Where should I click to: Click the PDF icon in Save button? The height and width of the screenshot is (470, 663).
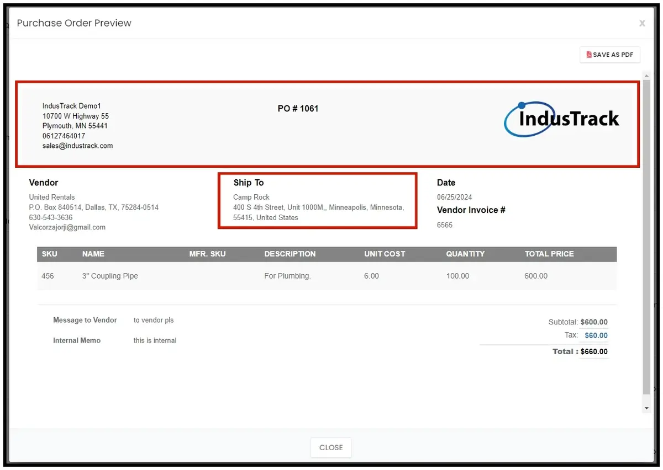tap(589, 55)
